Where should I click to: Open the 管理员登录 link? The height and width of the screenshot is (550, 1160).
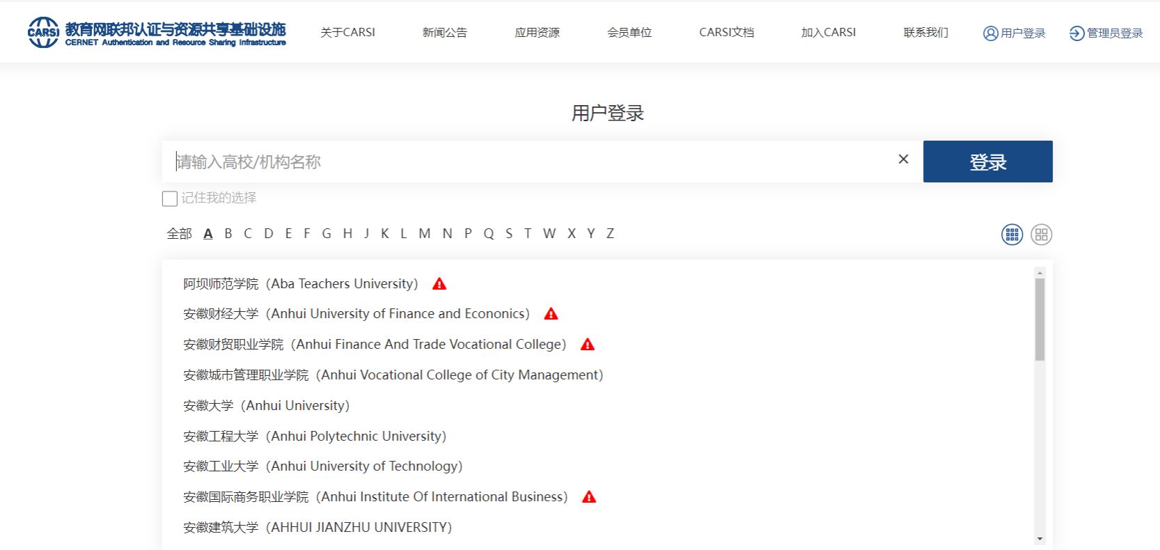pyautogui.click(x=1106, y=33)
